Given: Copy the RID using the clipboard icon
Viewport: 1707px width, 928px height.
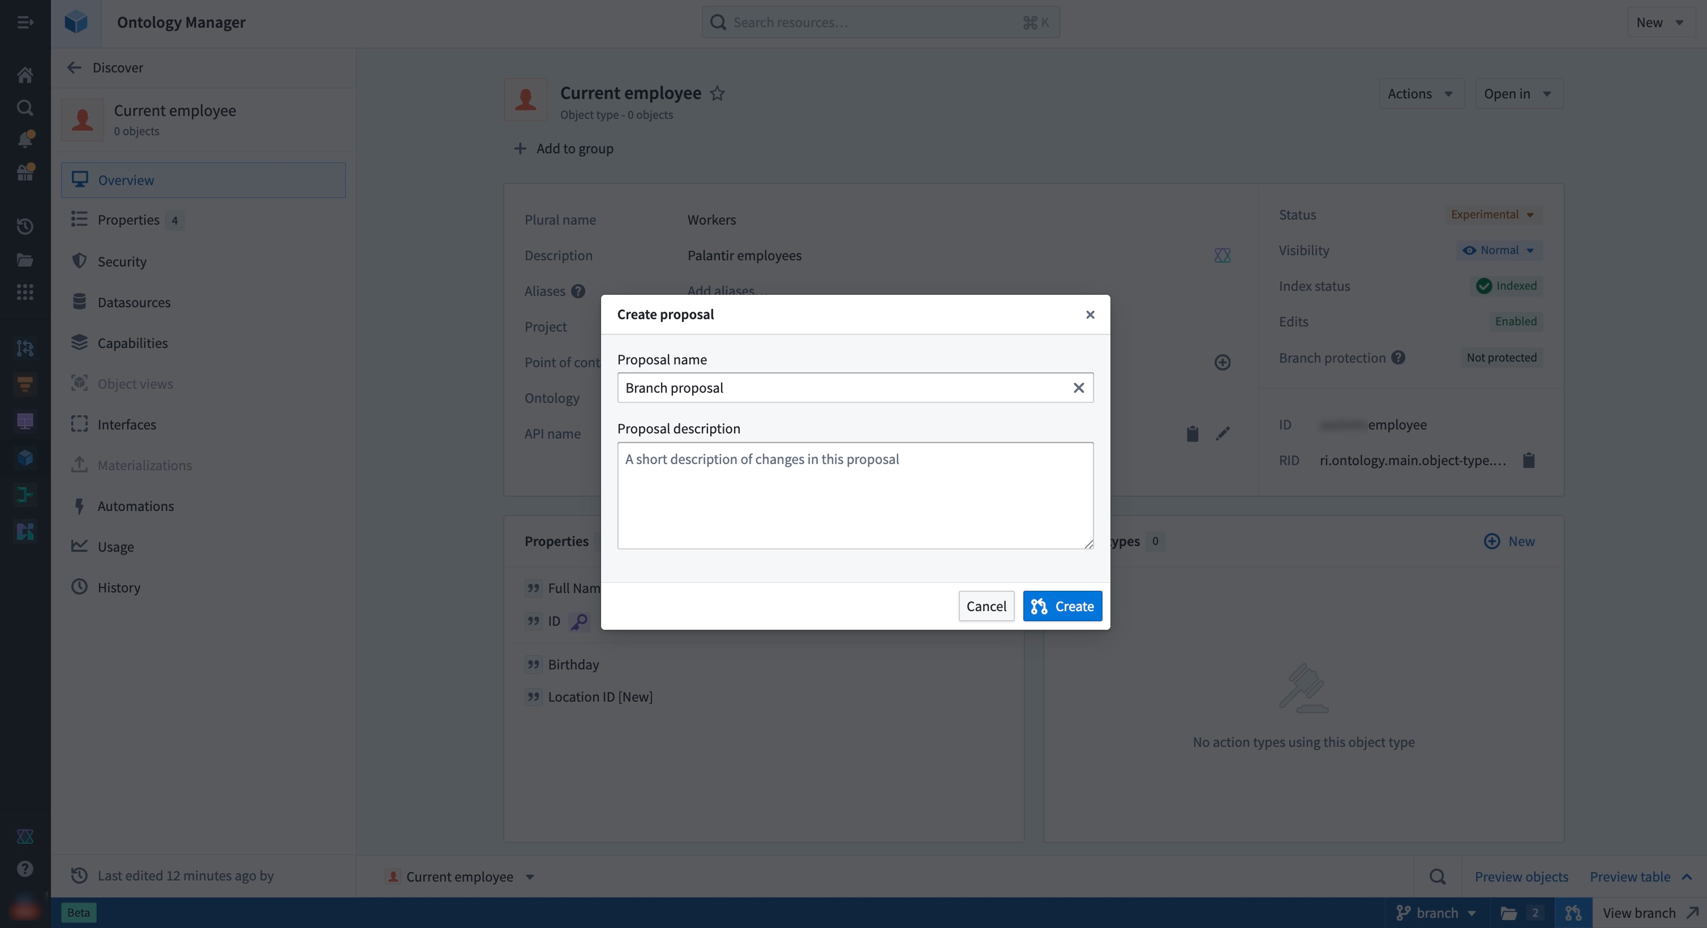Looking at the screenshot, I should tap(1529, 459).
